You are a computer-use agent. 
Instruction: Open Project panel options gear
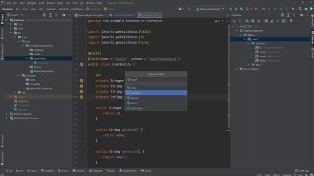(64, 15)
